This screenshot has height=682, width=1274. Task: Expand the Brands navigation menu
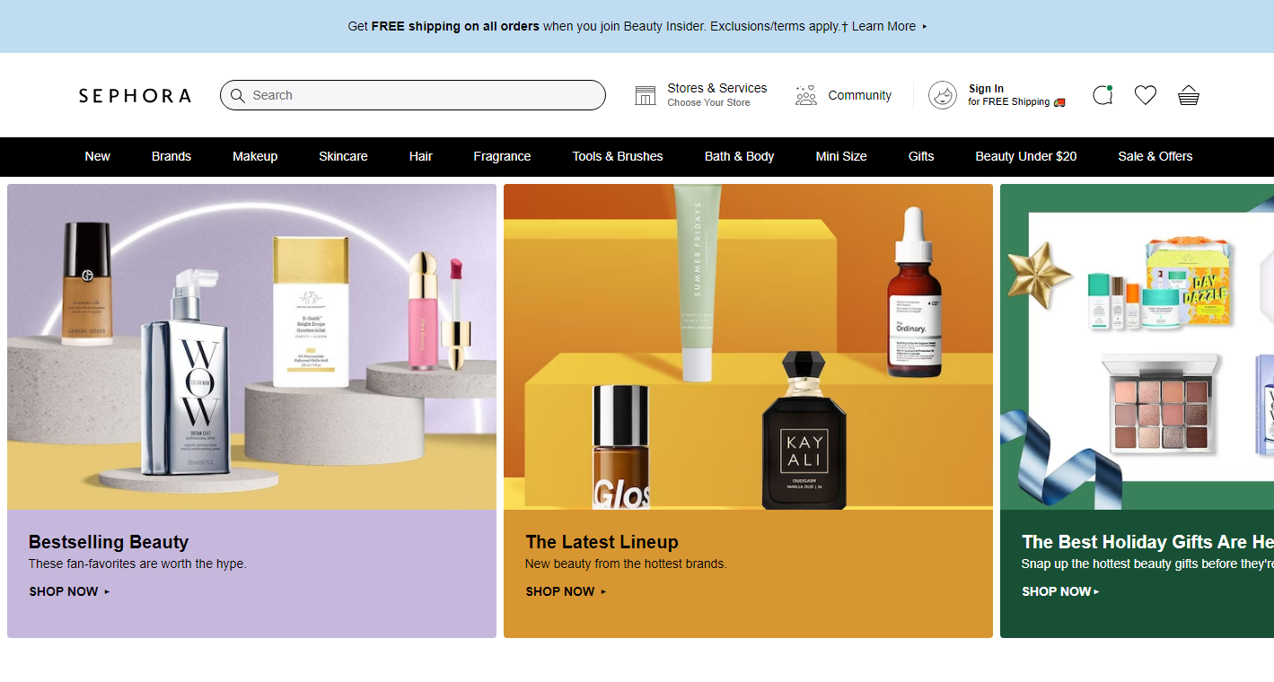[x=171, y=156]
